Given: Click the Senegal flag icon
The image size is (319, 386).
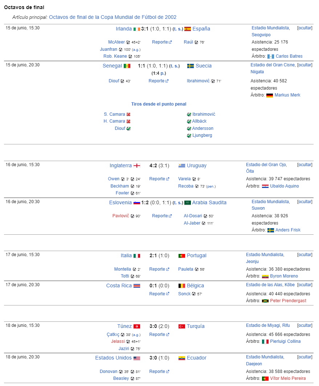Looking at the screenshot, I should tap(127, 66).
